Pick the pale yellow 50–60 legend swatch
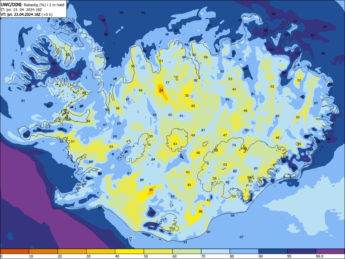The image size is (345, 259). pos(158,251)
